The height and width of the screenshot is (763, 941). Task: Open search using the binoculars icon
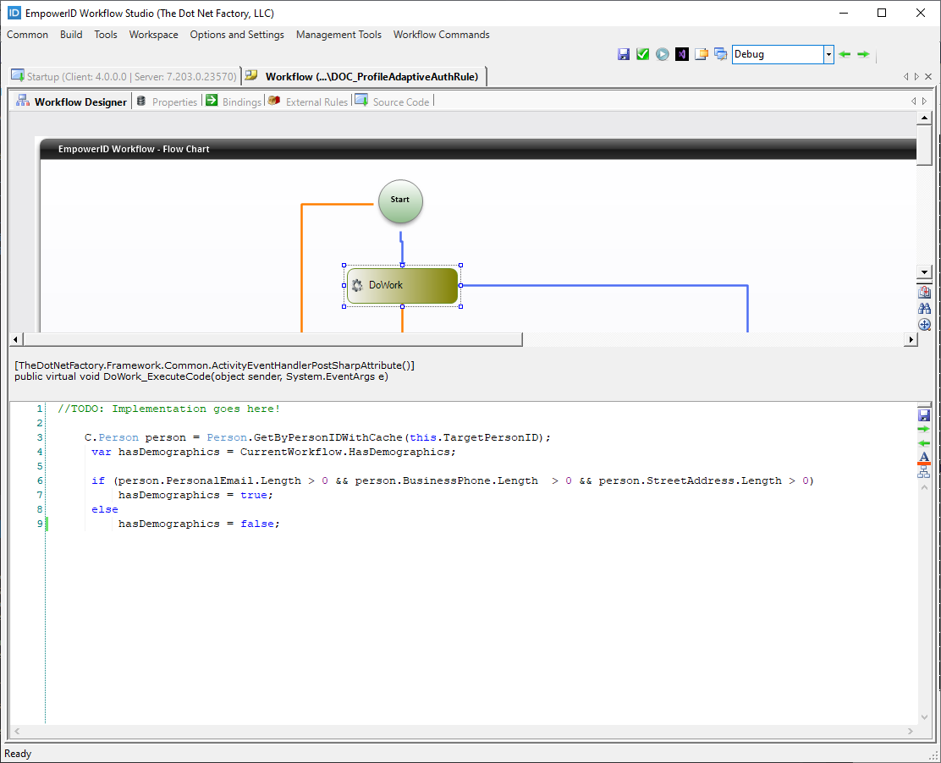click(x=924, y=308)
